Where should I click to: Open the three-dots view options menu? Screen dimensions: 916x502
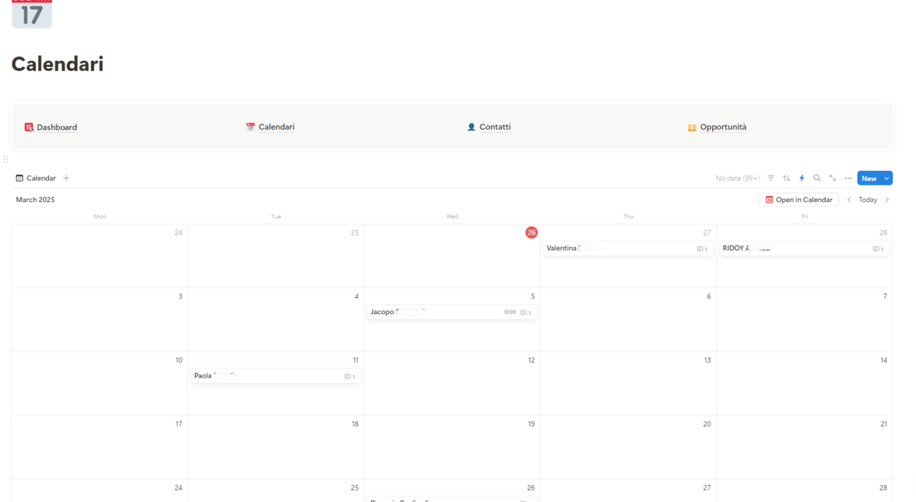click(848, 178)
